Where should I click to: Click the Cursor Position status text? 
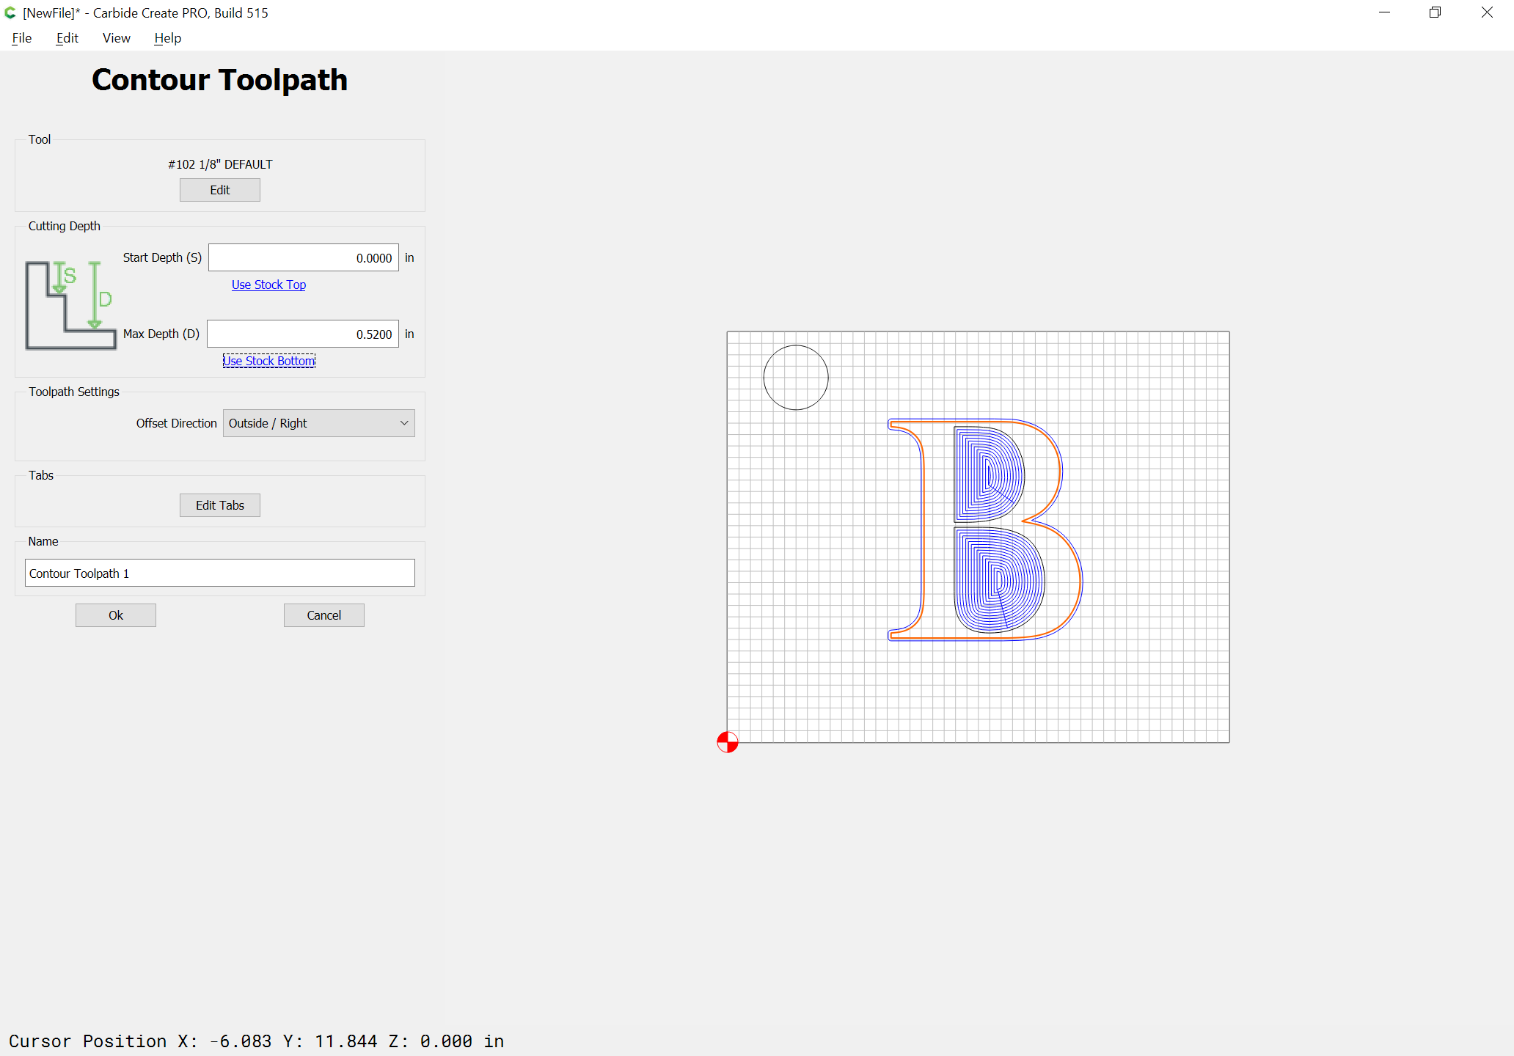pos(257,1041)
